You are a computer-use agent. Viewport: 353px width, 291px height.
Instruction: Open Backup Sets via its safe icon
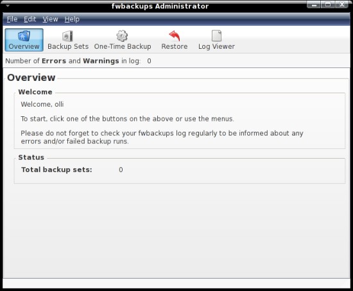pos(67,36)
